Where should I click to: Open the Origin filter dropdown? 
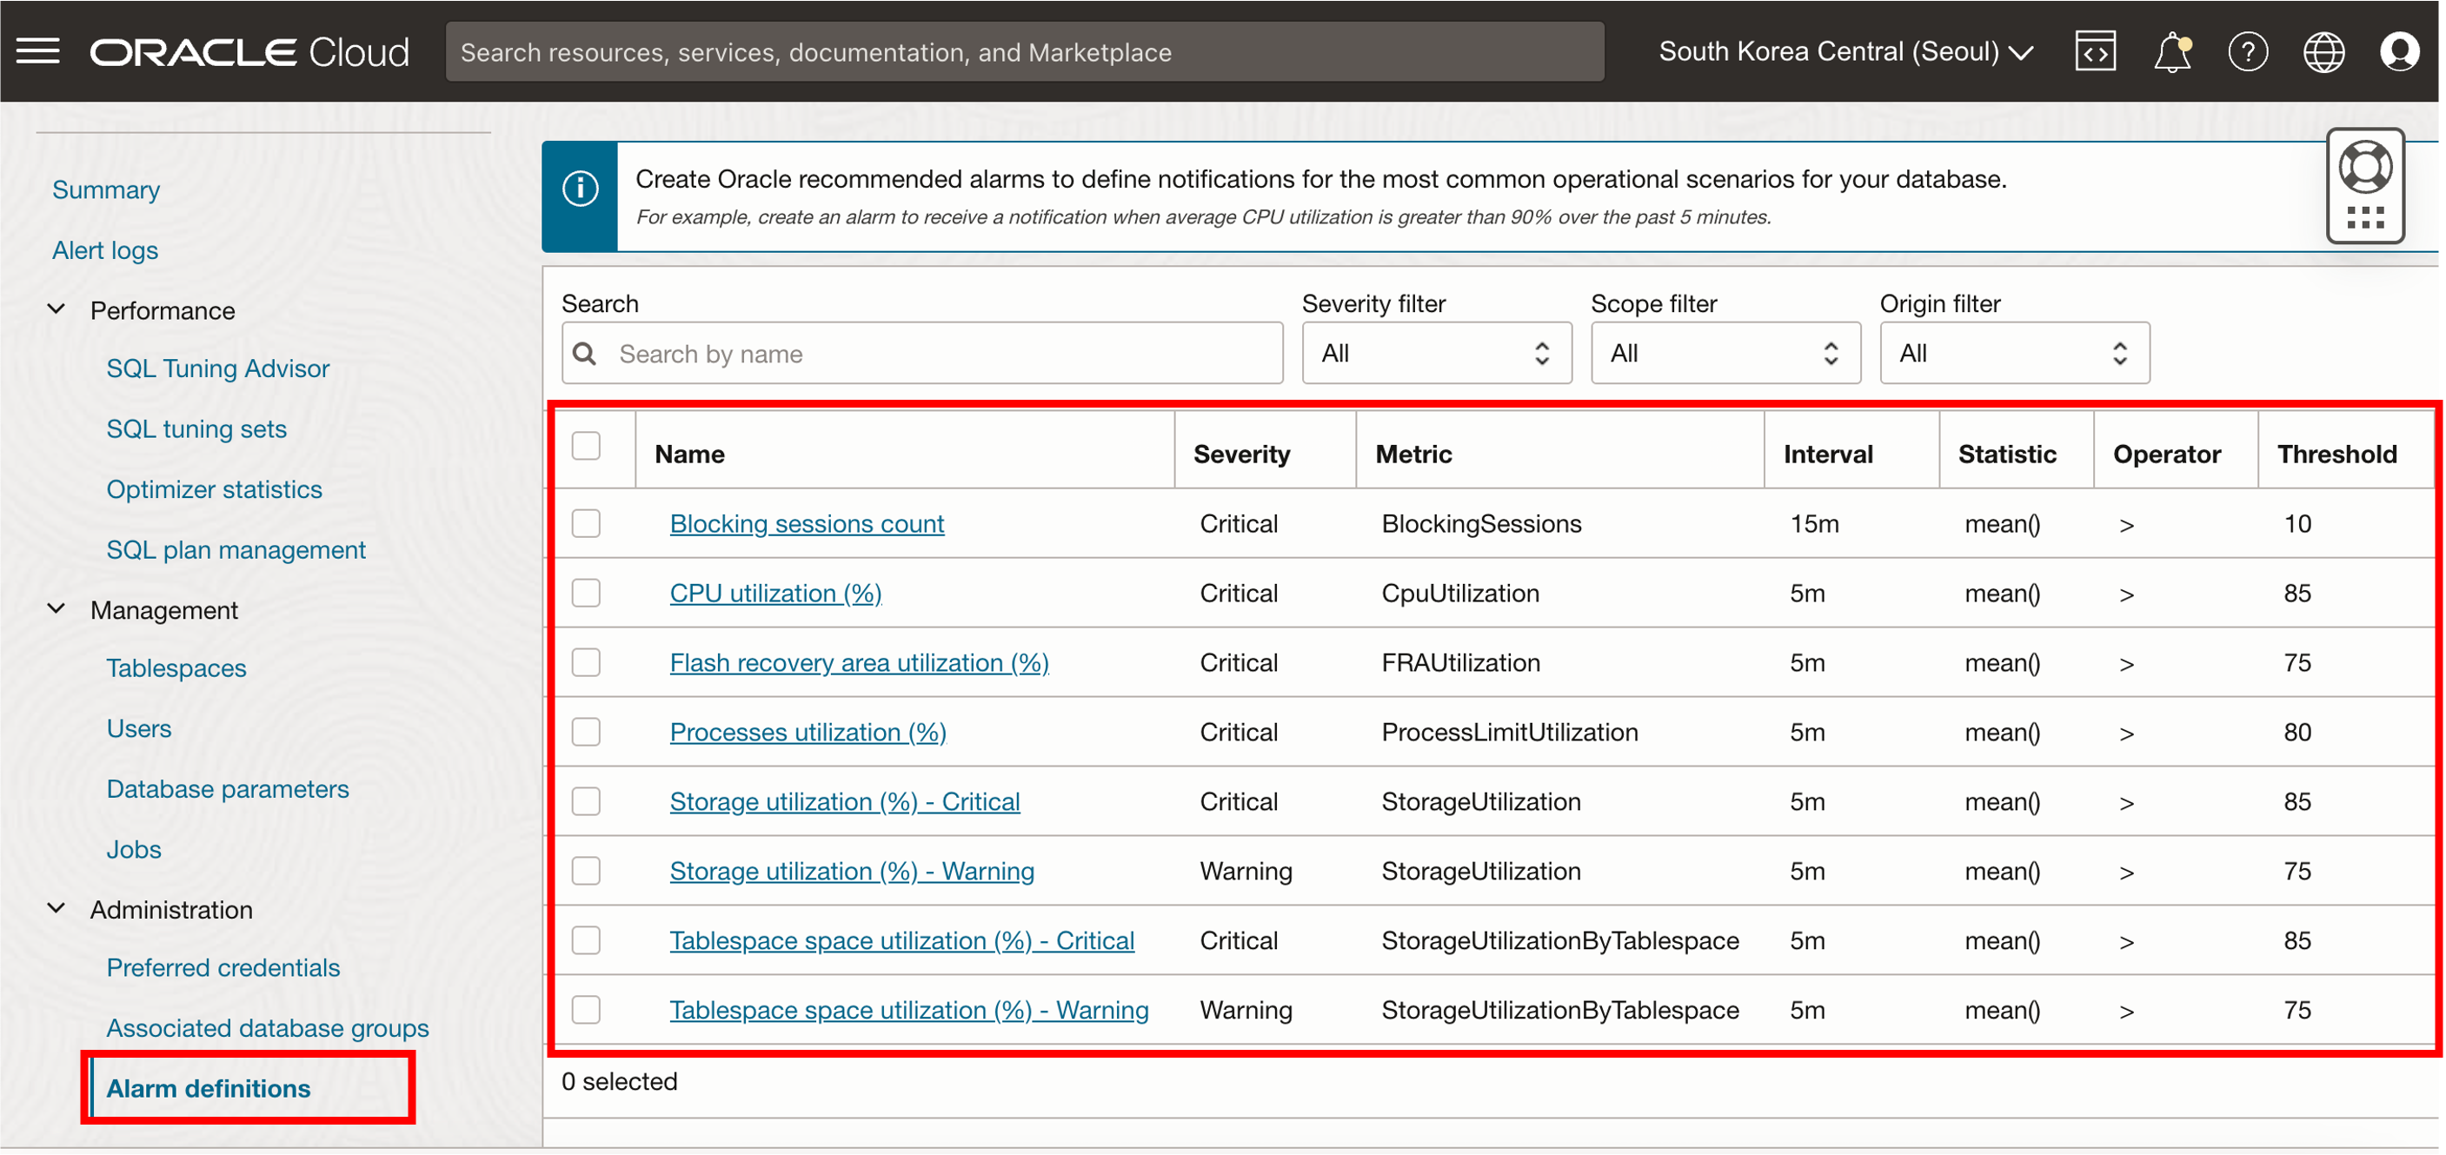click(x=2014, y=353)
